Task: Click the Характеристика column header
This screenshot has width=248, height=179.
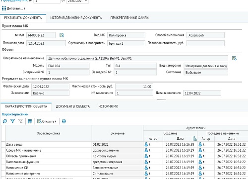Action: (49, 133)
